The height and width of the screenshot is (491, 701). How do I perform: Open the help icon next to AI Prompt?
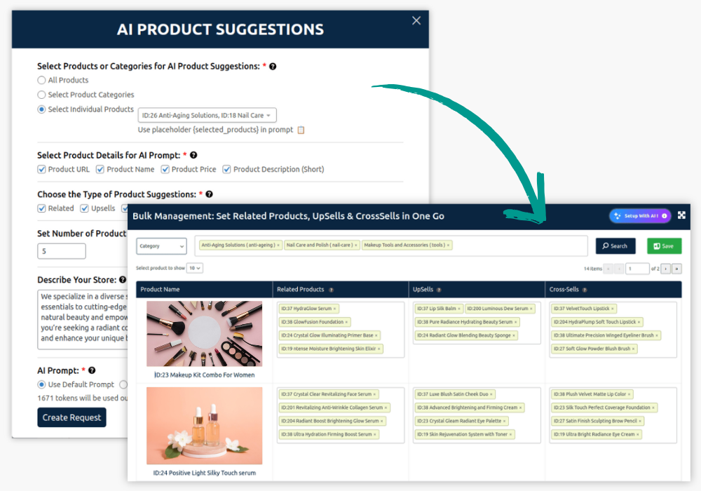[x=93, y=370]
